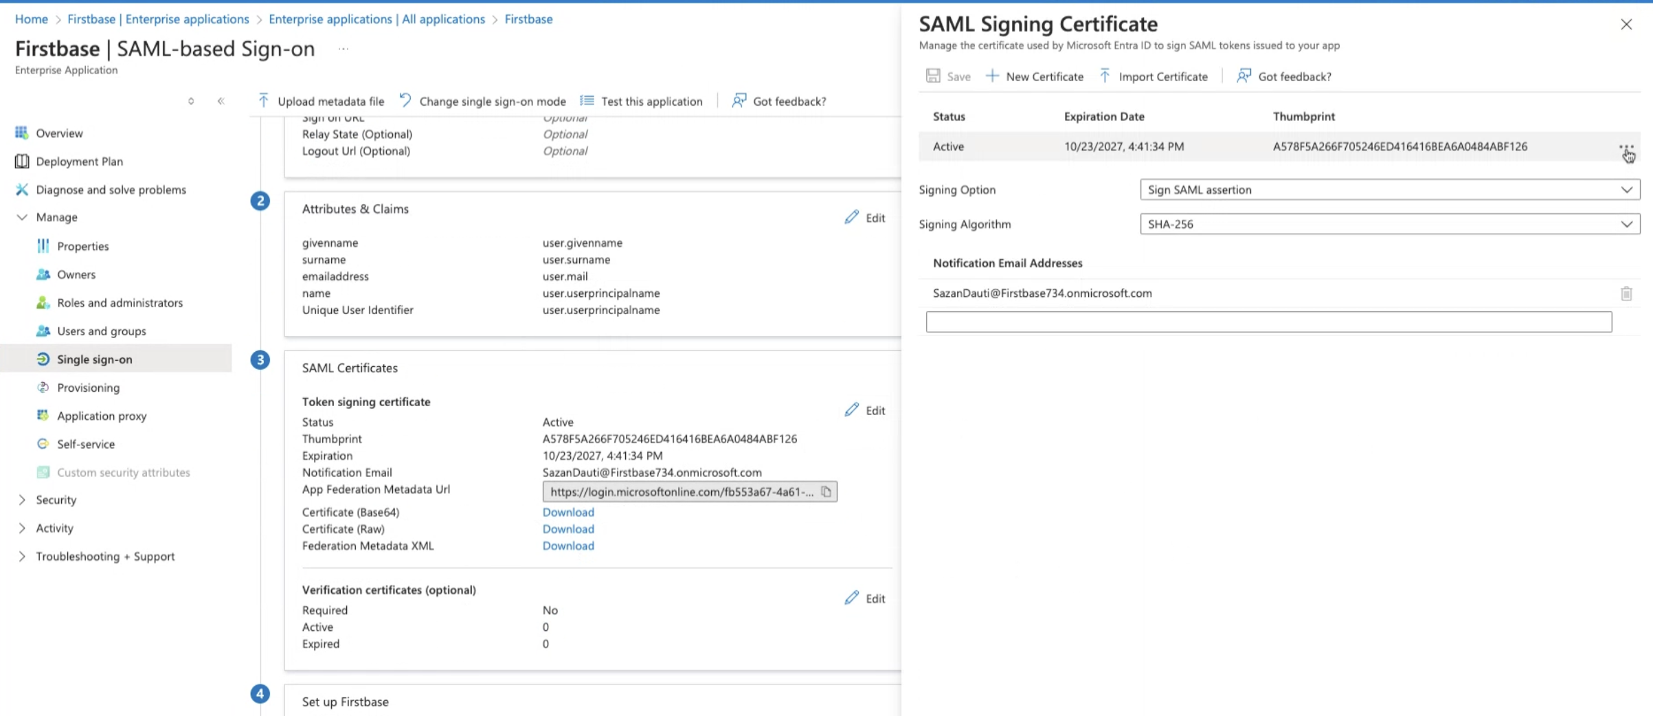Click the feedback icon in main toolbar

pyautogui.click(x=739, y=100)
